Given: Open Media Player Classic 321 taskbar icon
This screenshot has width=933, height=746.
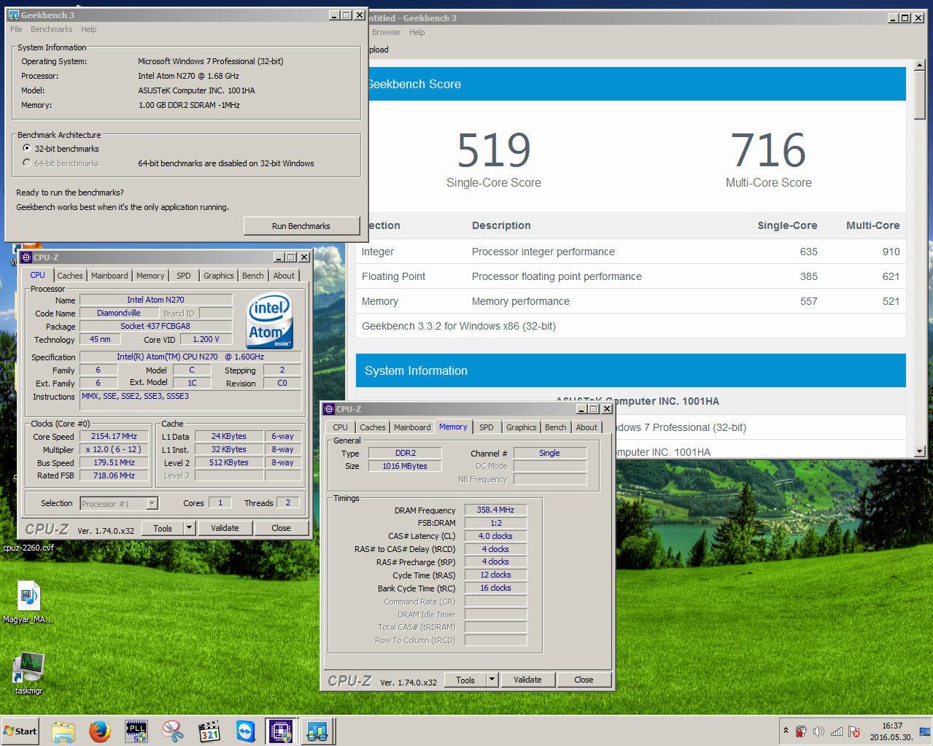Looking at the screenshot, I should click(x=209, y=731).
